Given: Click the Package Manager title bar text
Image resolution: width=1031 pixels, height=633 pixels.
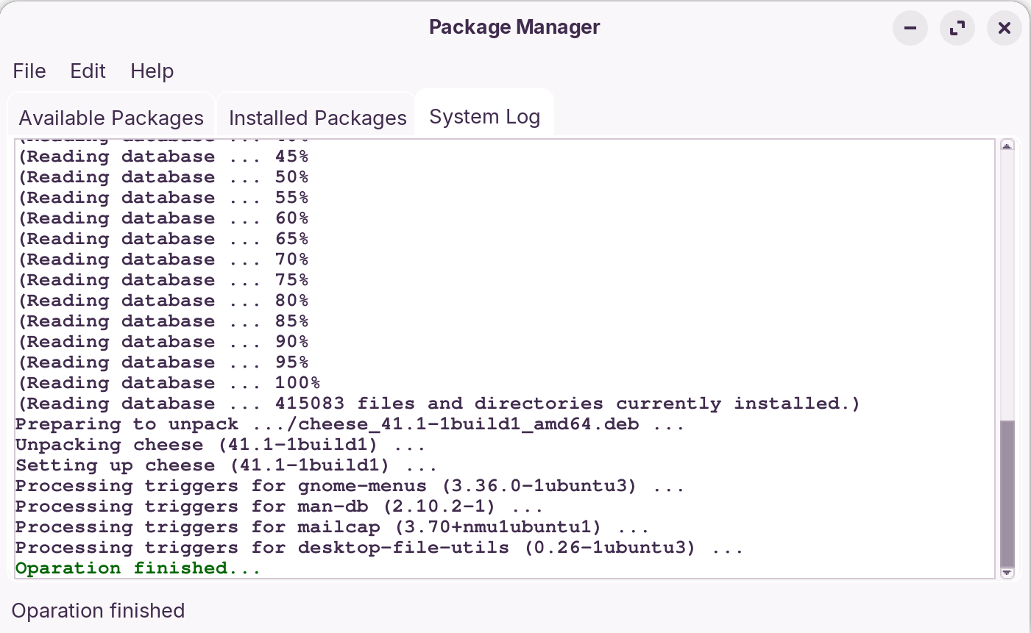Looking at the screenshot, I should click(514, 27).
